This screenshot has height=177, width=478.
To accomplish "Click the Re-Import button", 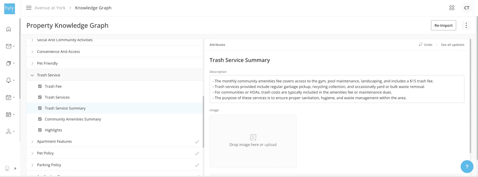I will pyautogui.click(x=443, y=26).
